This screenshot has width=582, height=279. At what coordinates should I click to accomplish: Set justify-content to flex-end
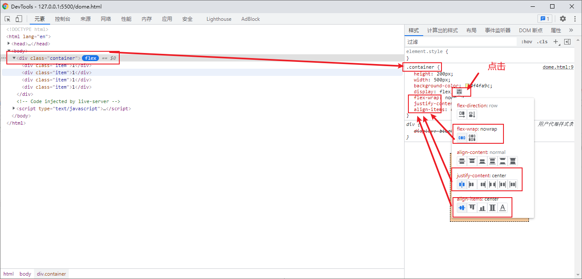tap(482, 184)
